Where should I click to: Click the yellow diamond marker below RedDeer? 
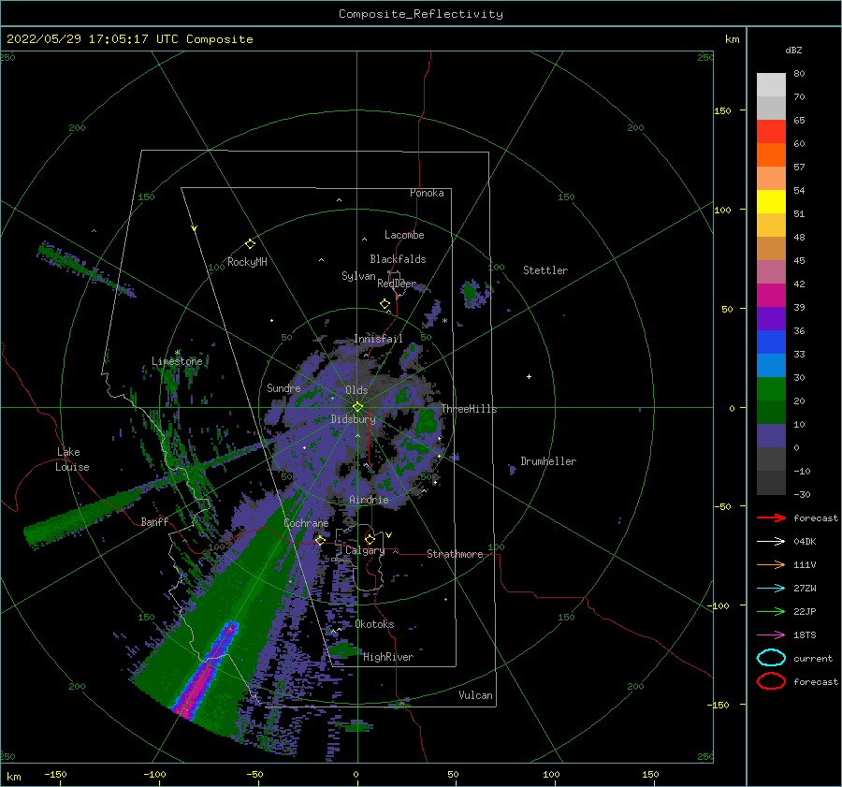click(x=385, y=304)
